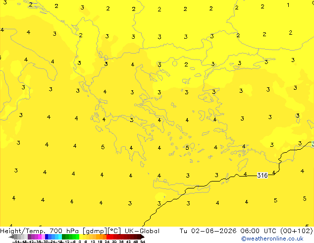Image resolution: width=314 pixels, height=243 pixels.
Task: Select the bright yellow 0 degree legend swatch
Action: pos(81,237)
